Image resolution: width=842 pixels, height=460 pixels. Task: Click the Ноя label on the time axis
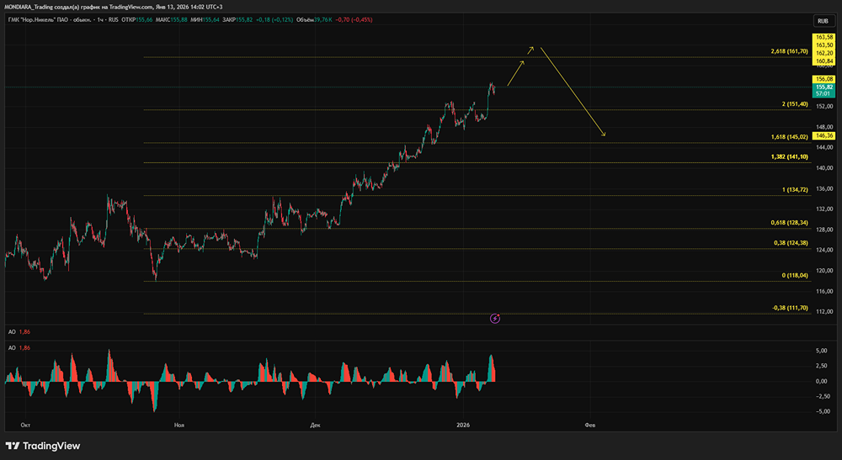[179, 426]
